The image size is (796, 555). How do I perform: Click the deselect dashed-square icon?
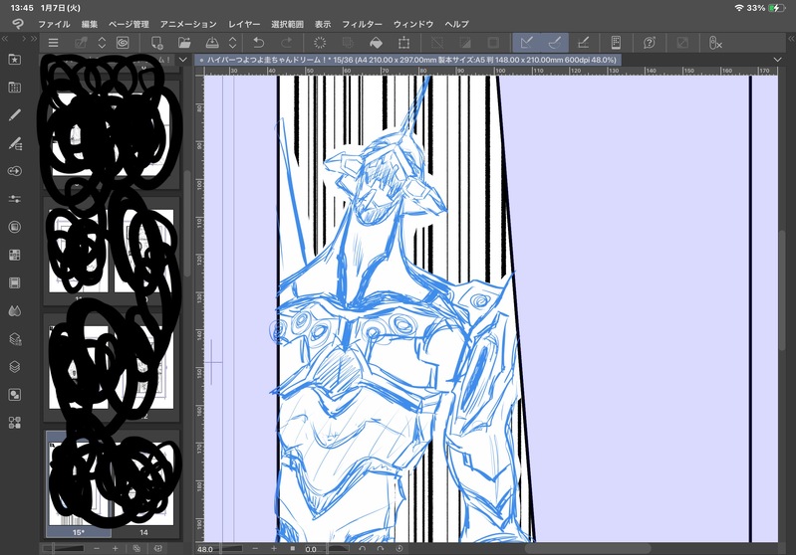click(437, 43)
